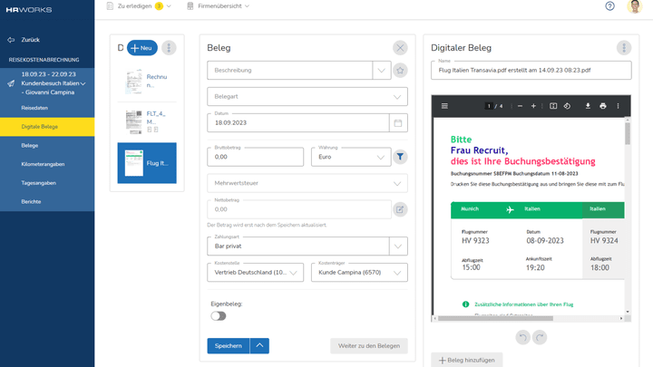This screenshot has height=367, width=653.
Task: Download the PDF in the viewer
Action: tap(589, 106)
